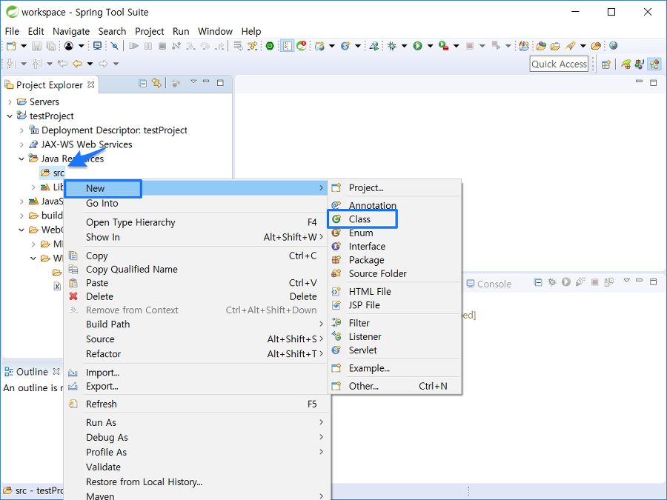Screen dimensions: 667x500
Task: Click Delete in the context menu
Action: tap(196, 297)
